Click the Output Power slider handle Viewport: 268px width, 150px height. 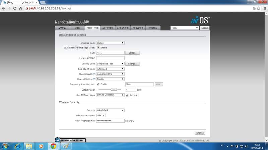tap(114, 89)
